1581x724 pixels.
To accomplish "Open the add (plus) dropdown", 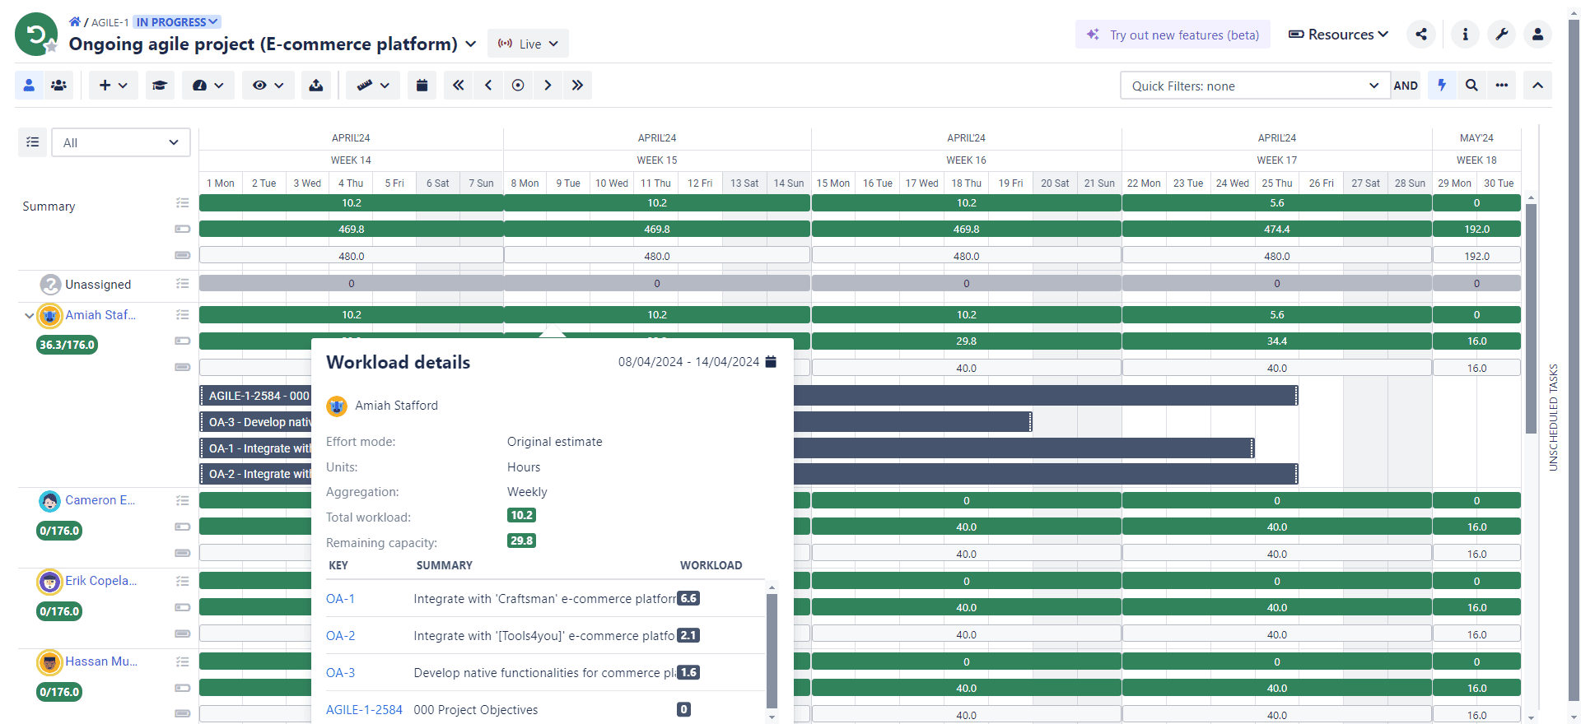I will pos(114,85).
